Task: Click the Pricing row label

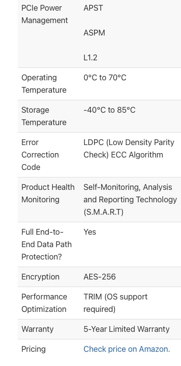Action: (x=33, y=349)
